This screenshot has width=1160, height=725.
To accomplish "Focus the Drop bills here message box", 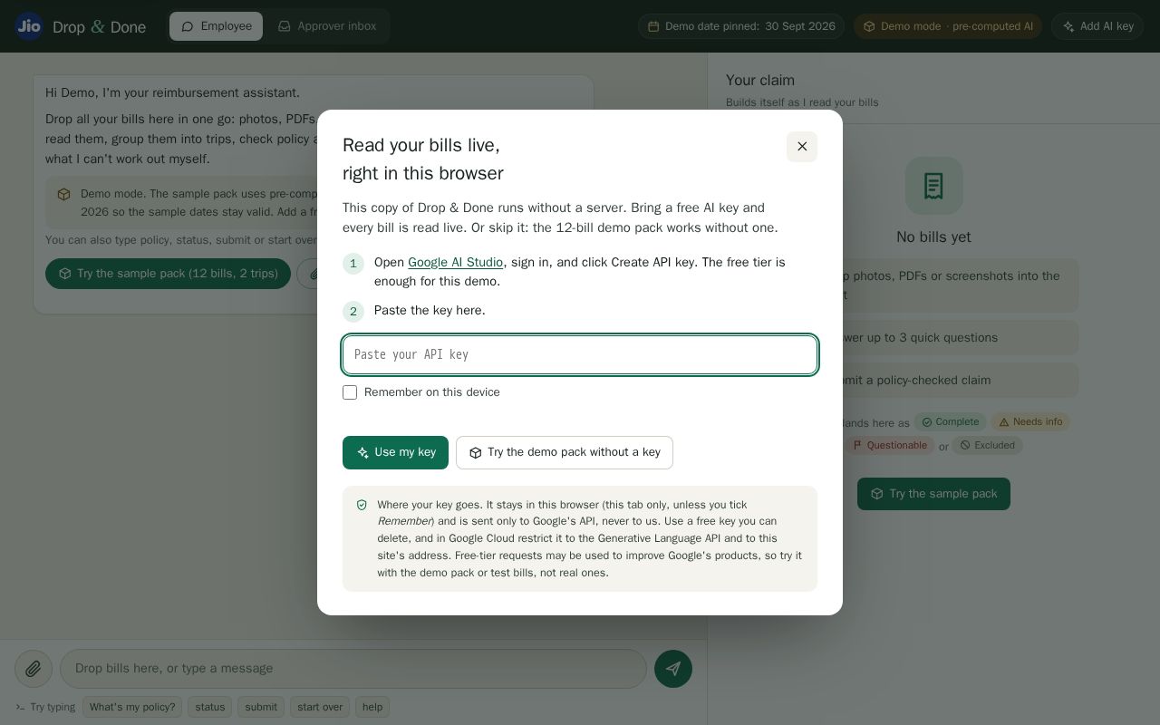I will 353,669.
